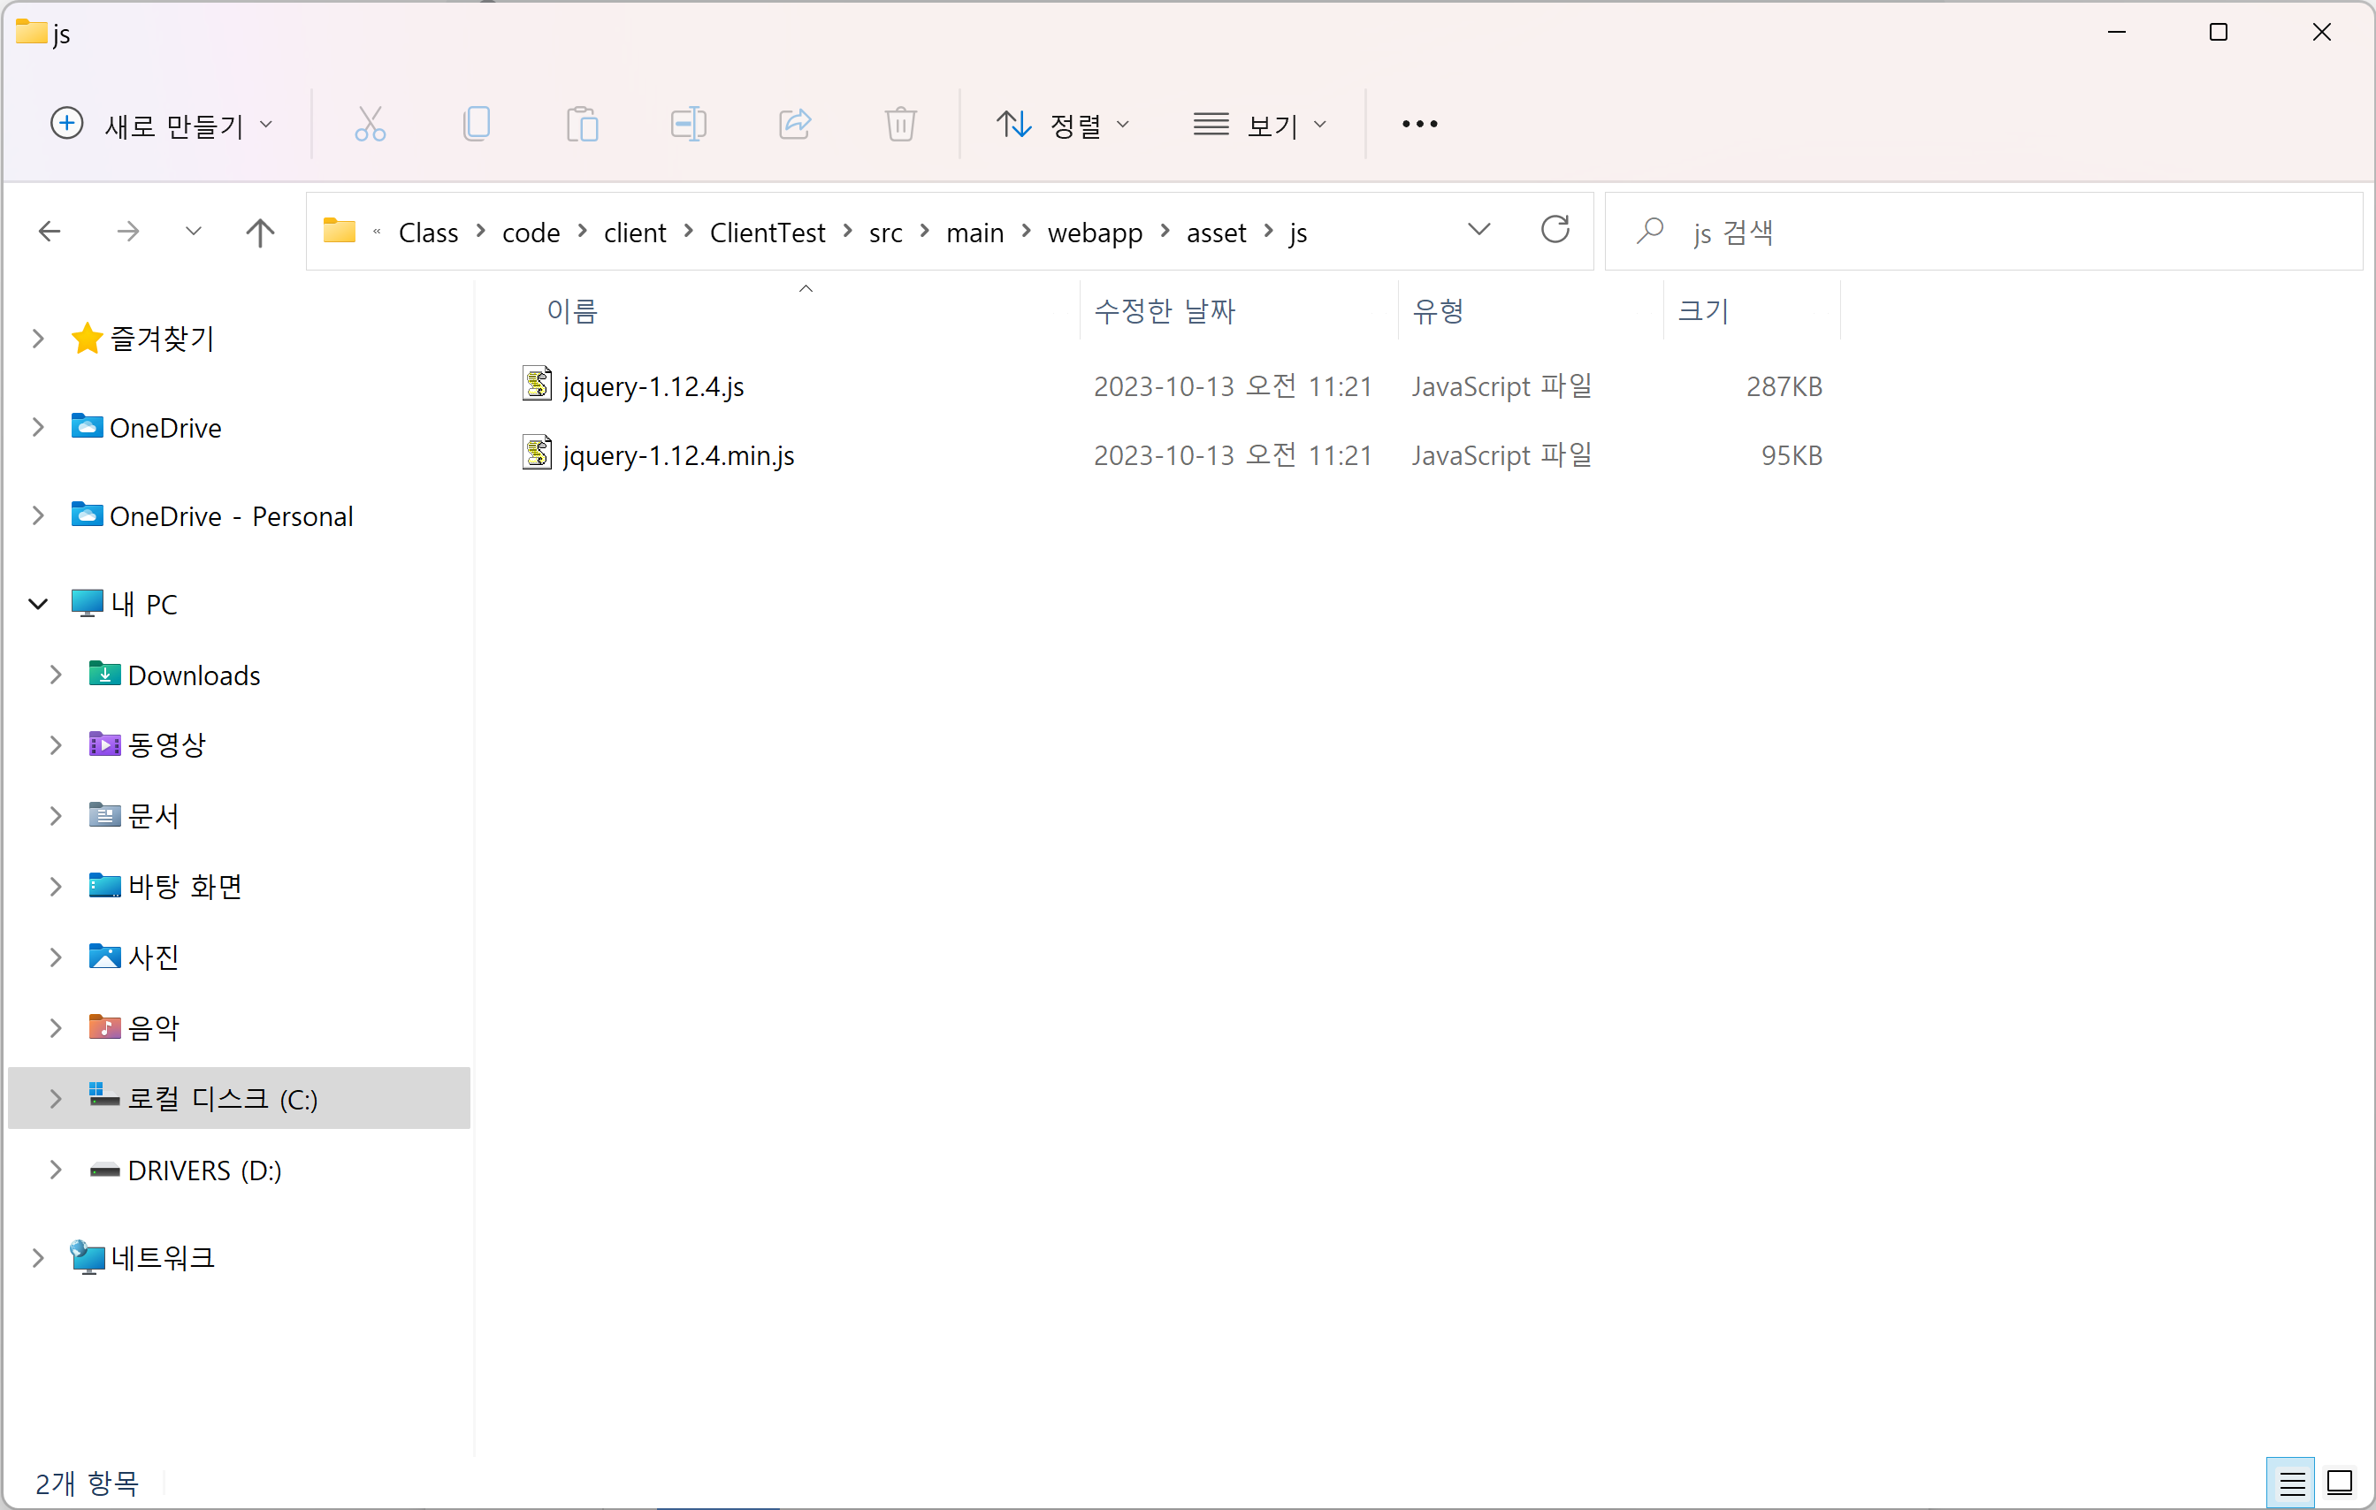Switch to details view layout icon

pos(2291,1483)
